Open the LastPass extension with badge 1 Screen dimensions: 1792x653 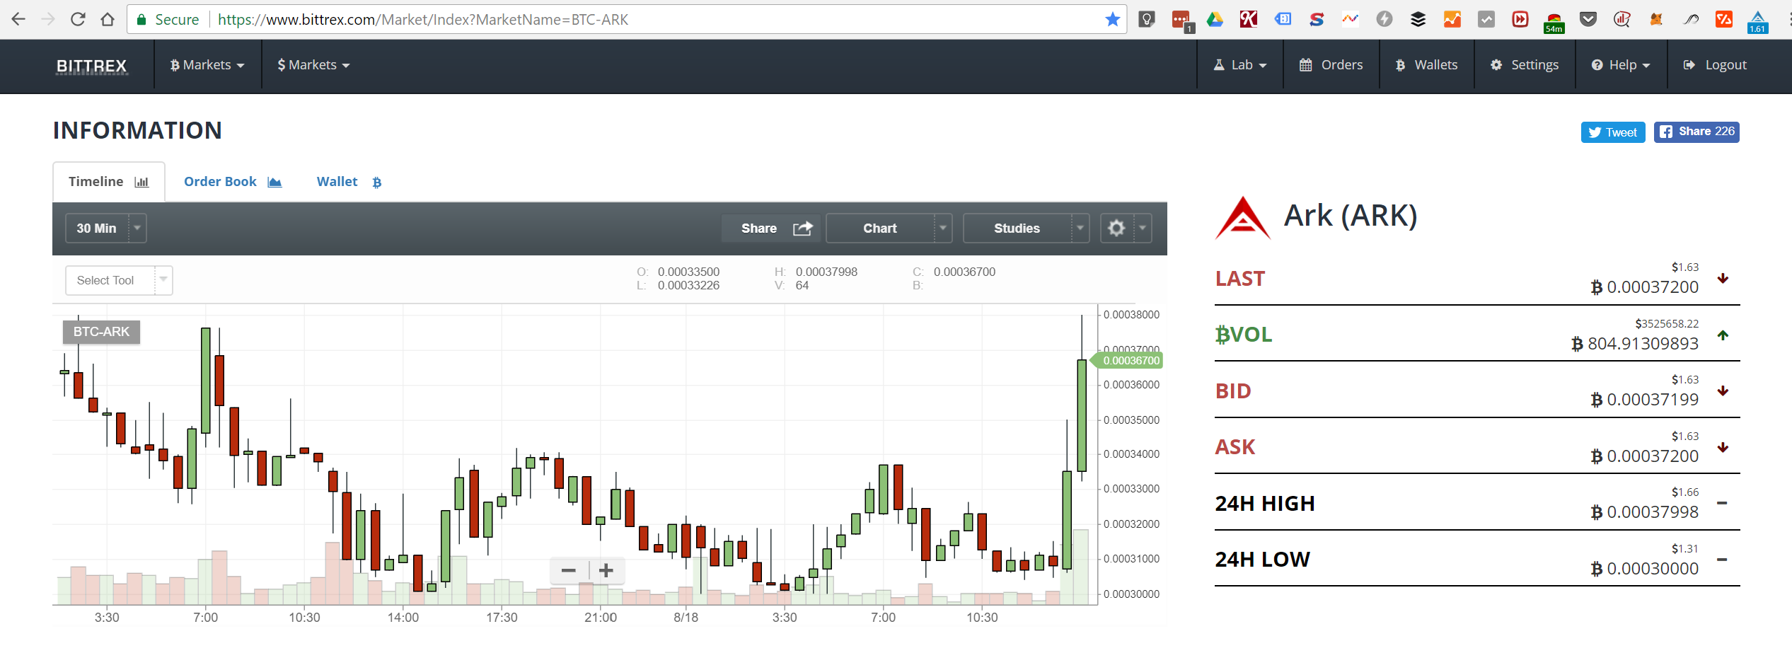coord(1181,21)
